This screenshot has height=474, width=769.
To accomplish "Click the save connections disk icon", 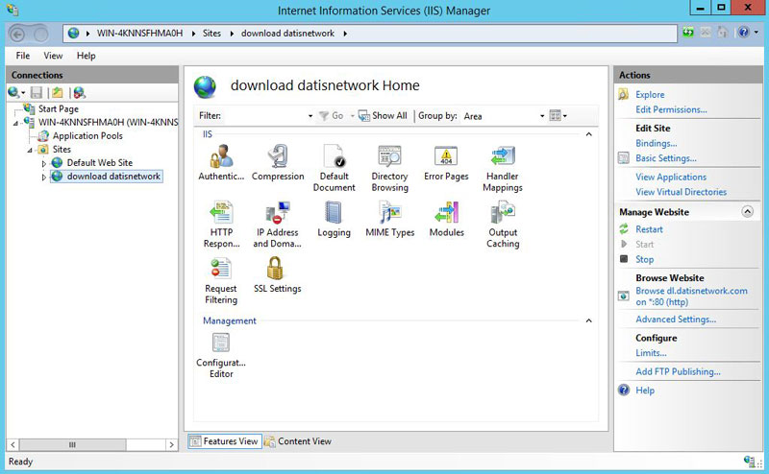I will click(x=37, y=92).
